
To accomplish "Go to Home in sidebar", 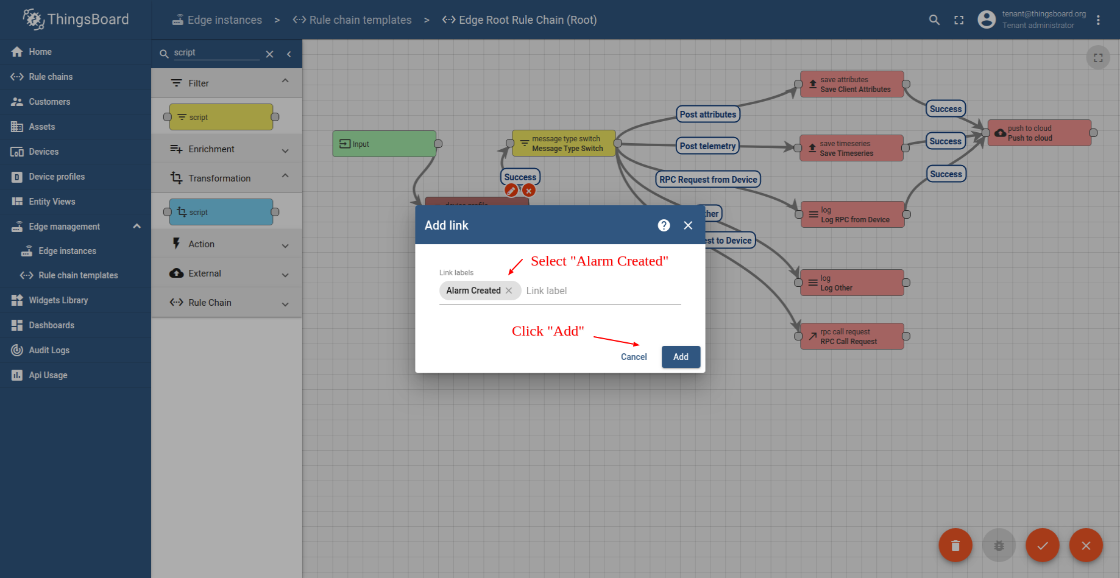I will click(x=76, y=52).
